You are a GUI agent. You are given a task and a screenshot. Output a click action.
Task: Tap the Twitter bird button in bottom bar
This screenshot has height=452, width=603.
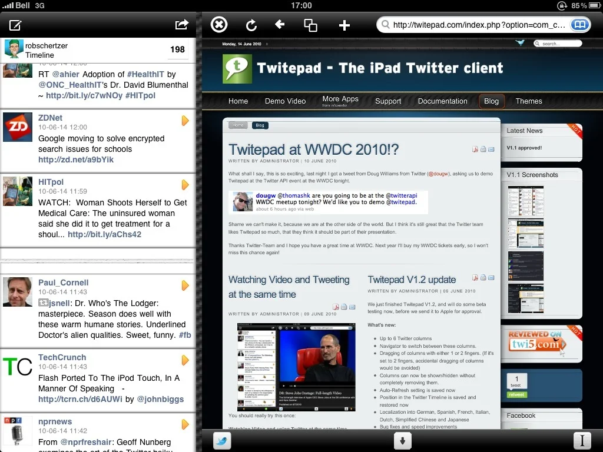(x=222, y=440)
